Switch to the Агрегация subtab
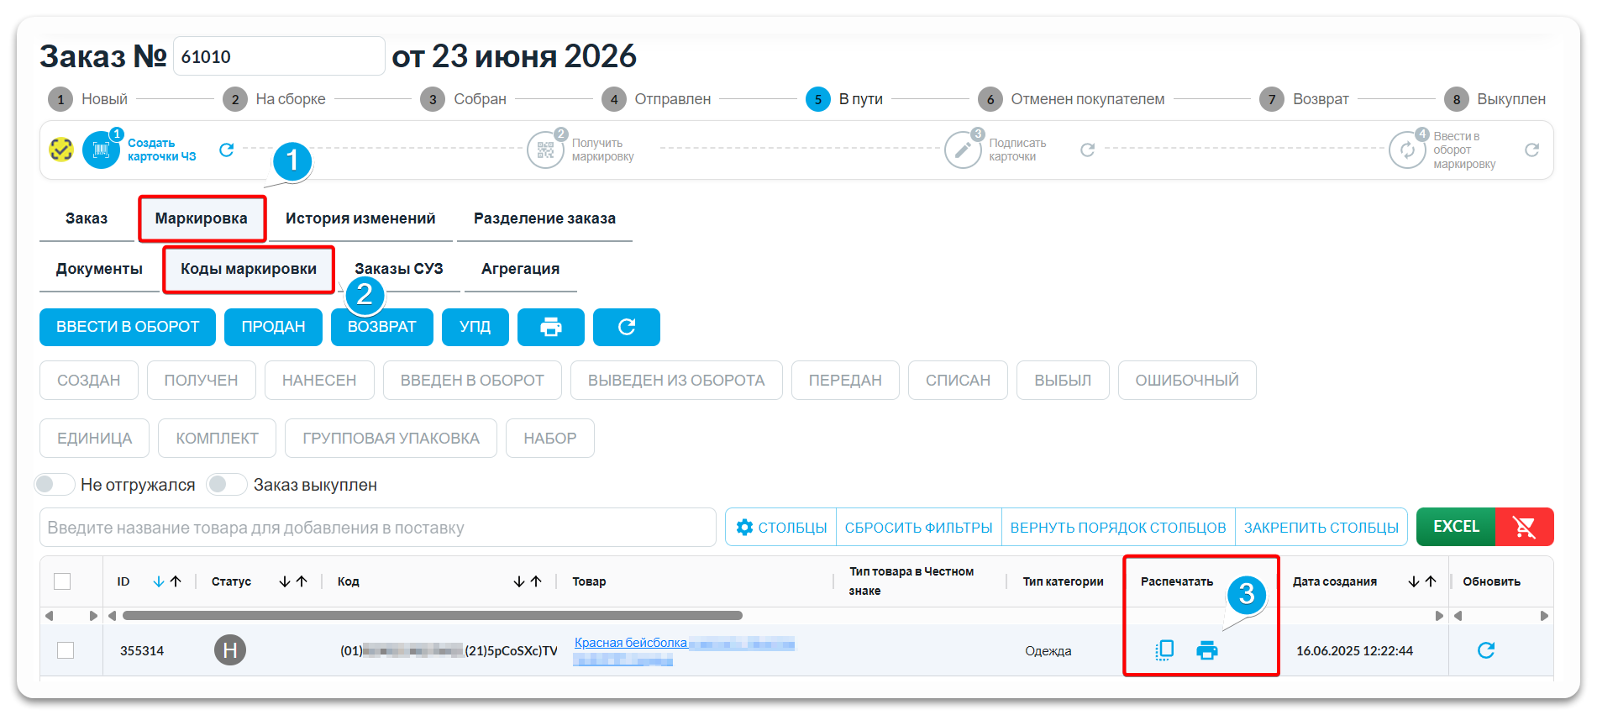Viewport: 1597px width, 715px height. [x=521, y=269]
